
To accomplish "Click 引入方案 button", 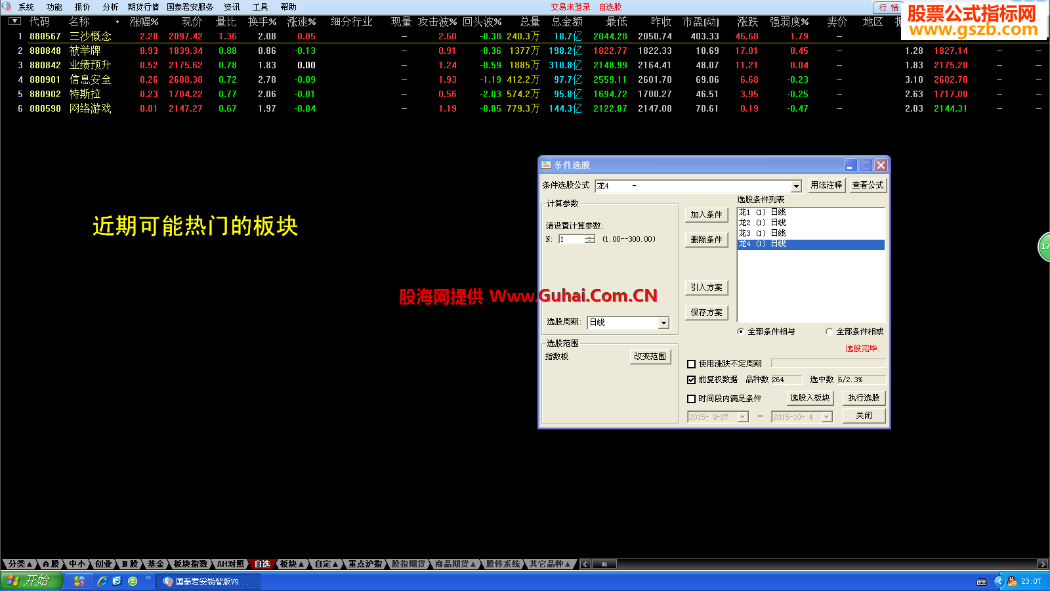I will (706, 288).
